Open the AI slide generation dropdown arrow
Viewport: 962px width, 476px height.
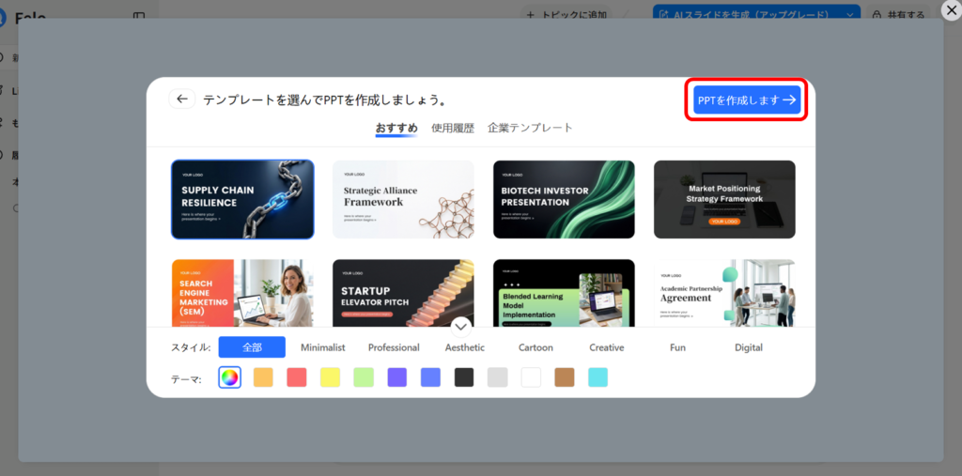point(850,15)
